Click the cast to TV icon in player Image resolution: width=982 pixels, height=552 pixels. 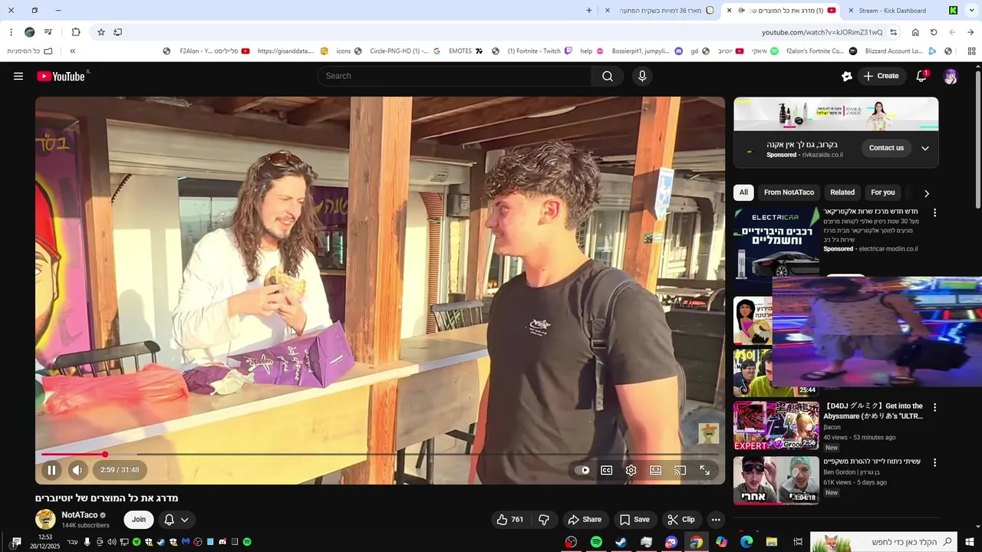click(680, 470)
